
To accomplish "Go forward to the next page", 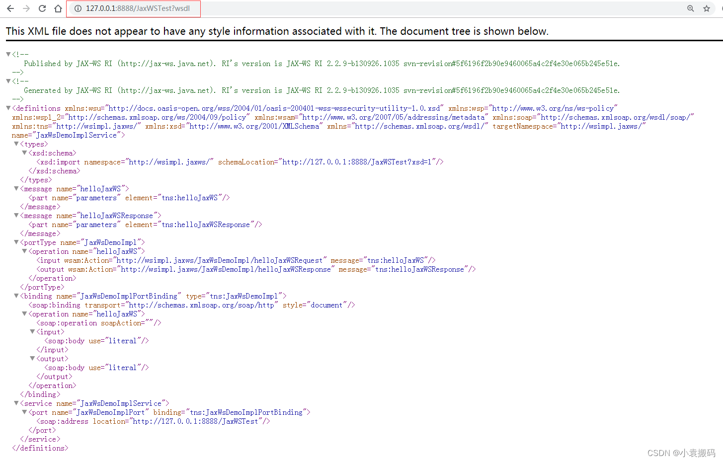I will coord(26,8).
